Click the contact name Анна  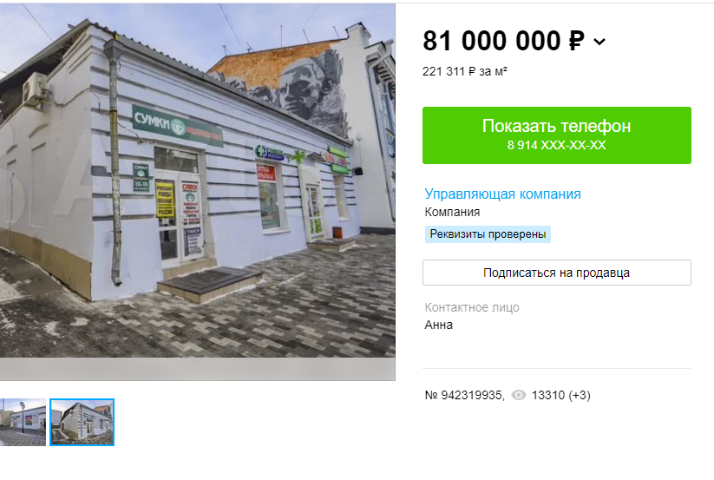(x=438, y=325)
